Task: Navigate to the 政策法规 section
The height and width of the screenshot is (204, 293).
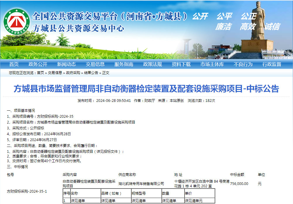Action: pos(152,64)
